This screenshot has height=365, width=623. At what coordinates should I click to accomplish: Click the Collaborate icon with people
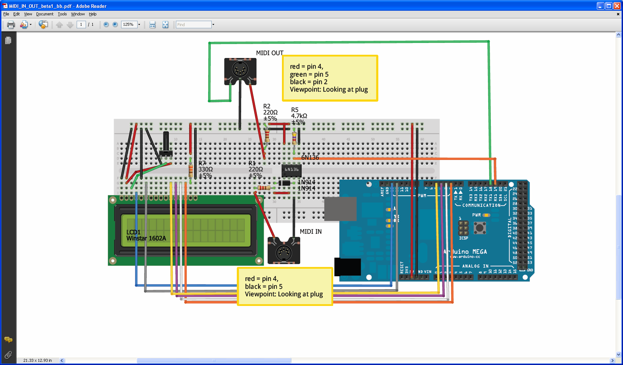click(x=24, y=25)
